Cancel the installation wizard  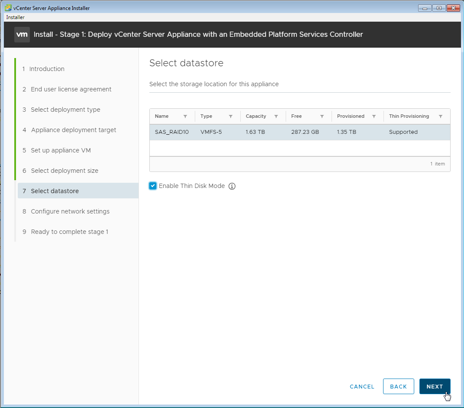[x=362, y=386]
